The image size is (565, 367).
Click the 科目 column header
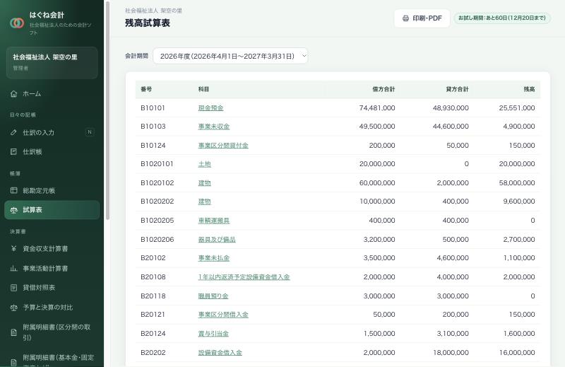pyautogui.click(x=203, y=89)
